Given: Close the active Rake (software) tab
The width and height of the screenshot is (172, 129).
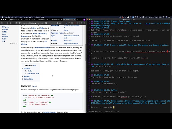Looking at the screenshot, I should 75,20.
